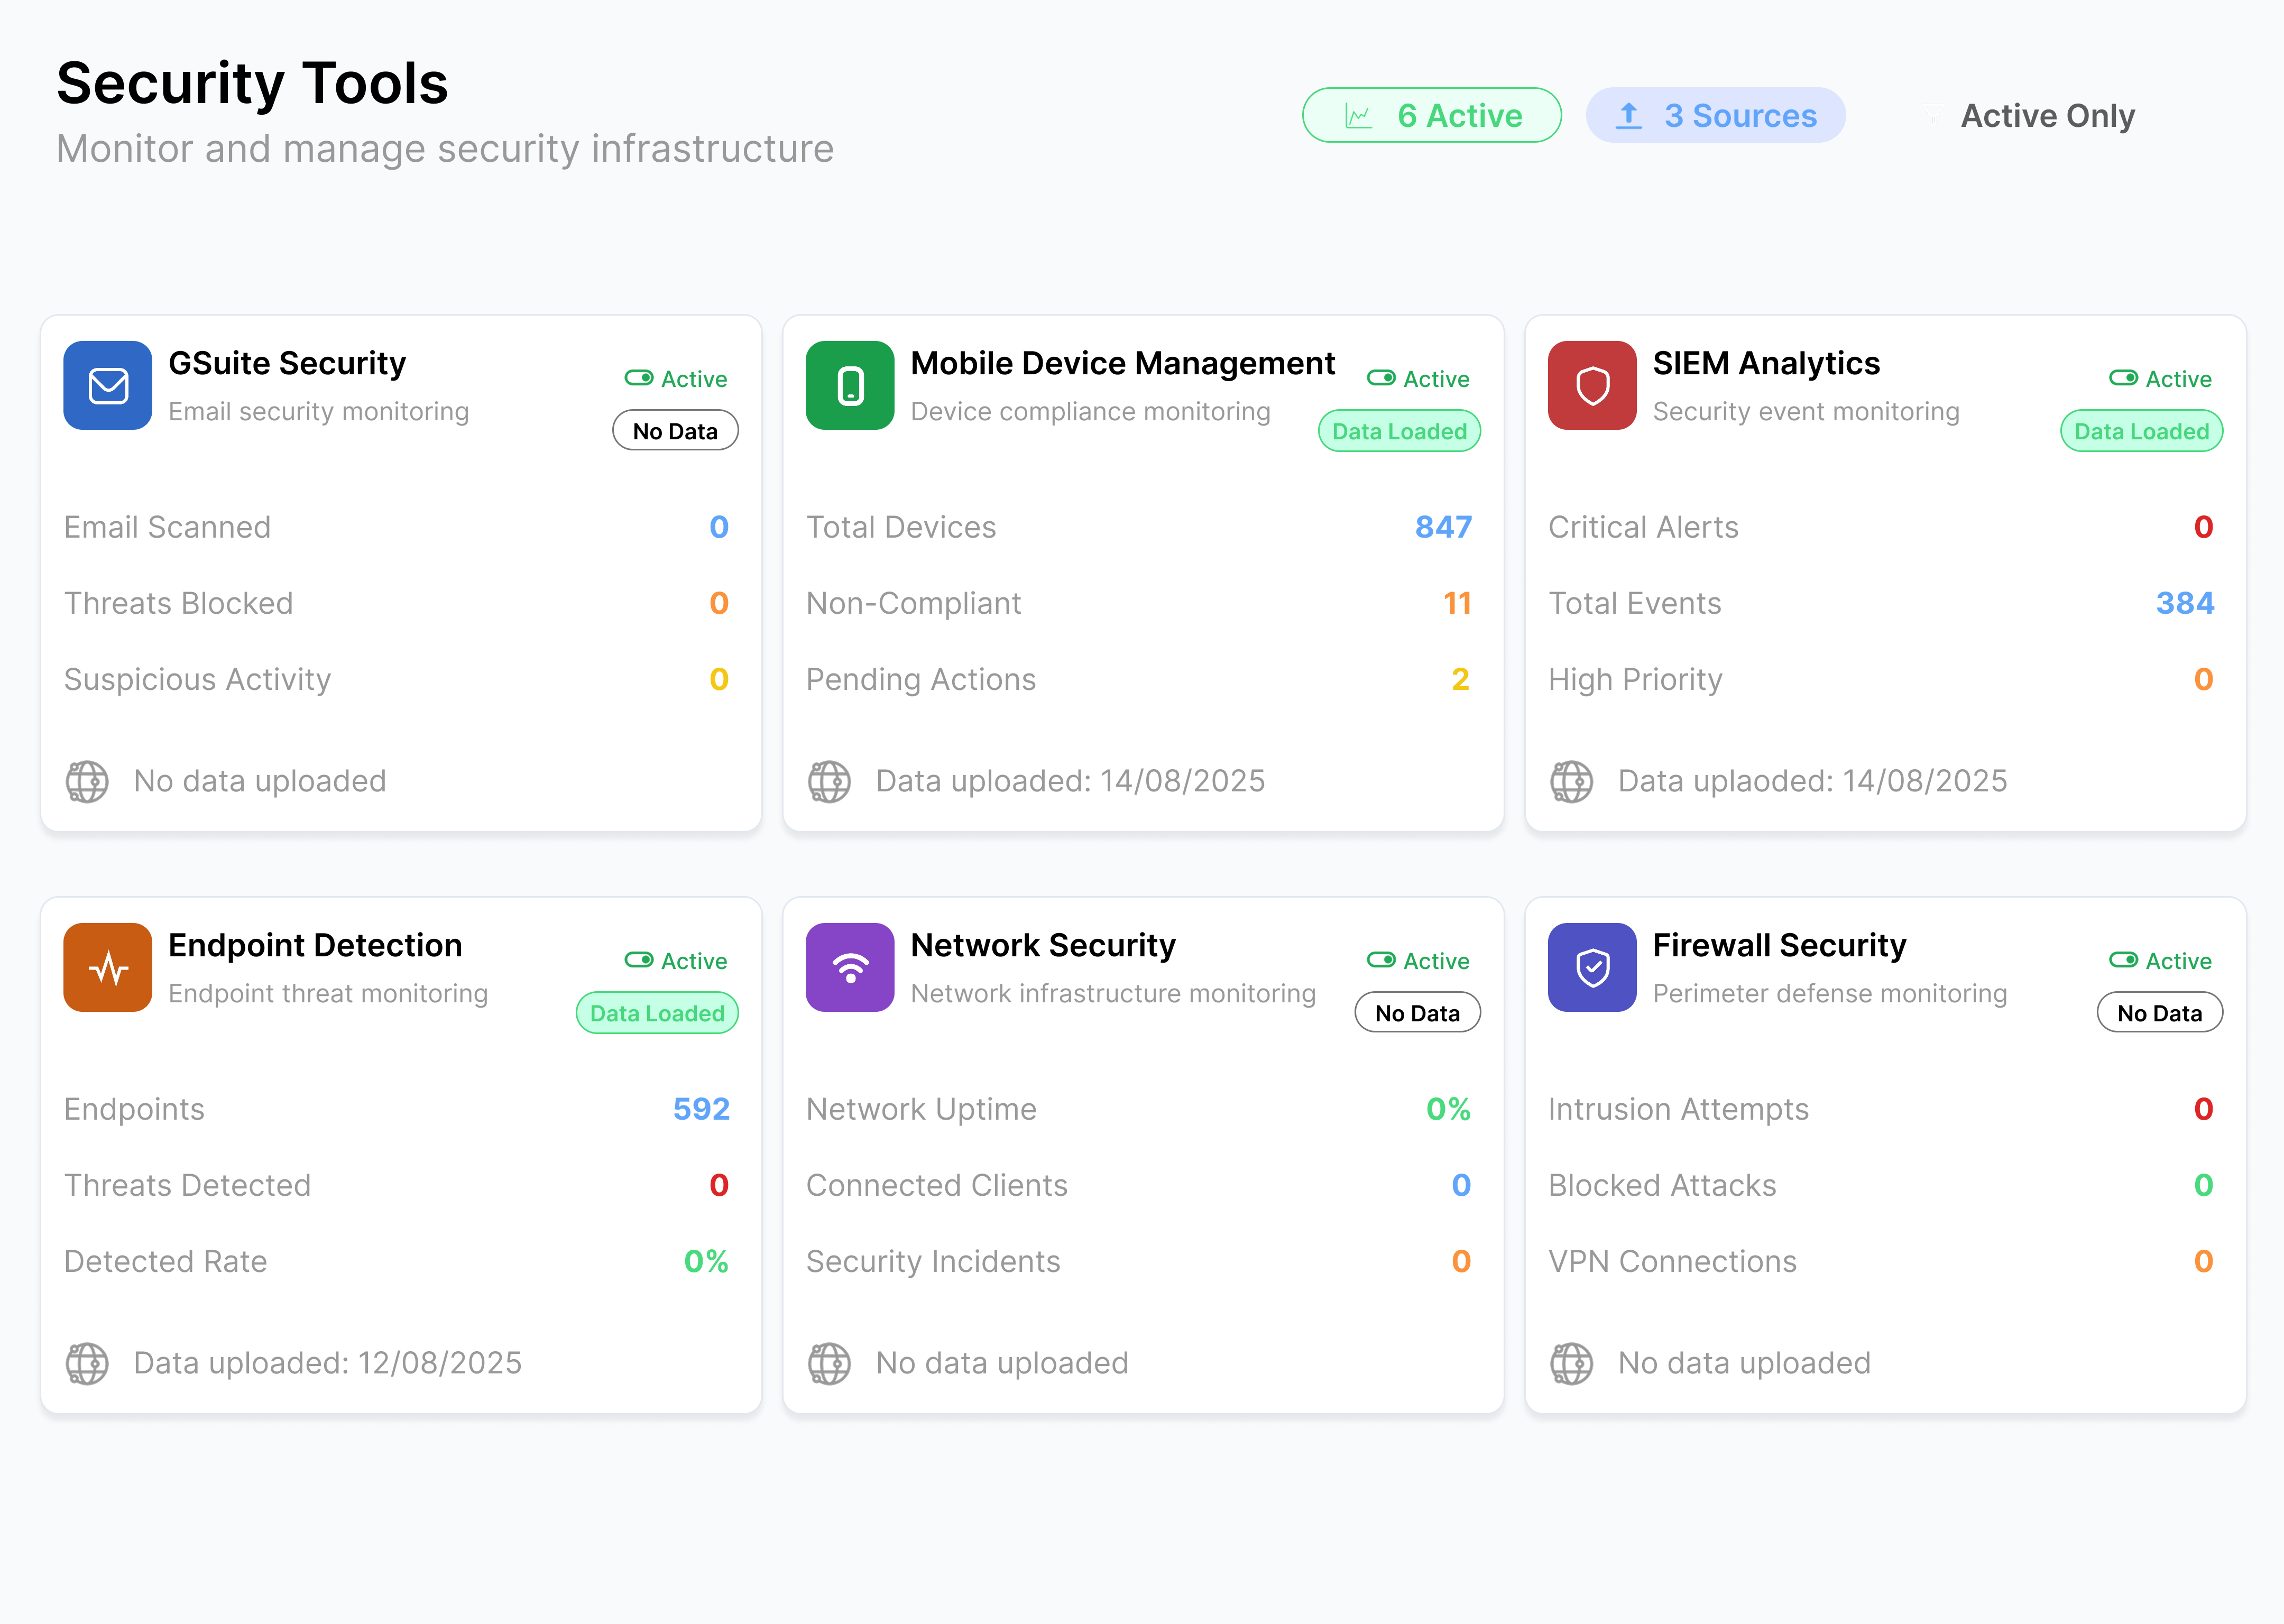Click the 'VPN Connections' label
2284x1624 pixels.
1673,1261
